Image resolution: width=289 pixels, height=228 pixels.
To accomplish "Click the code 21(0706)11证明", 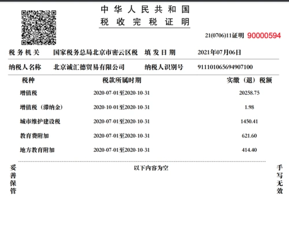I will [224, 35].
